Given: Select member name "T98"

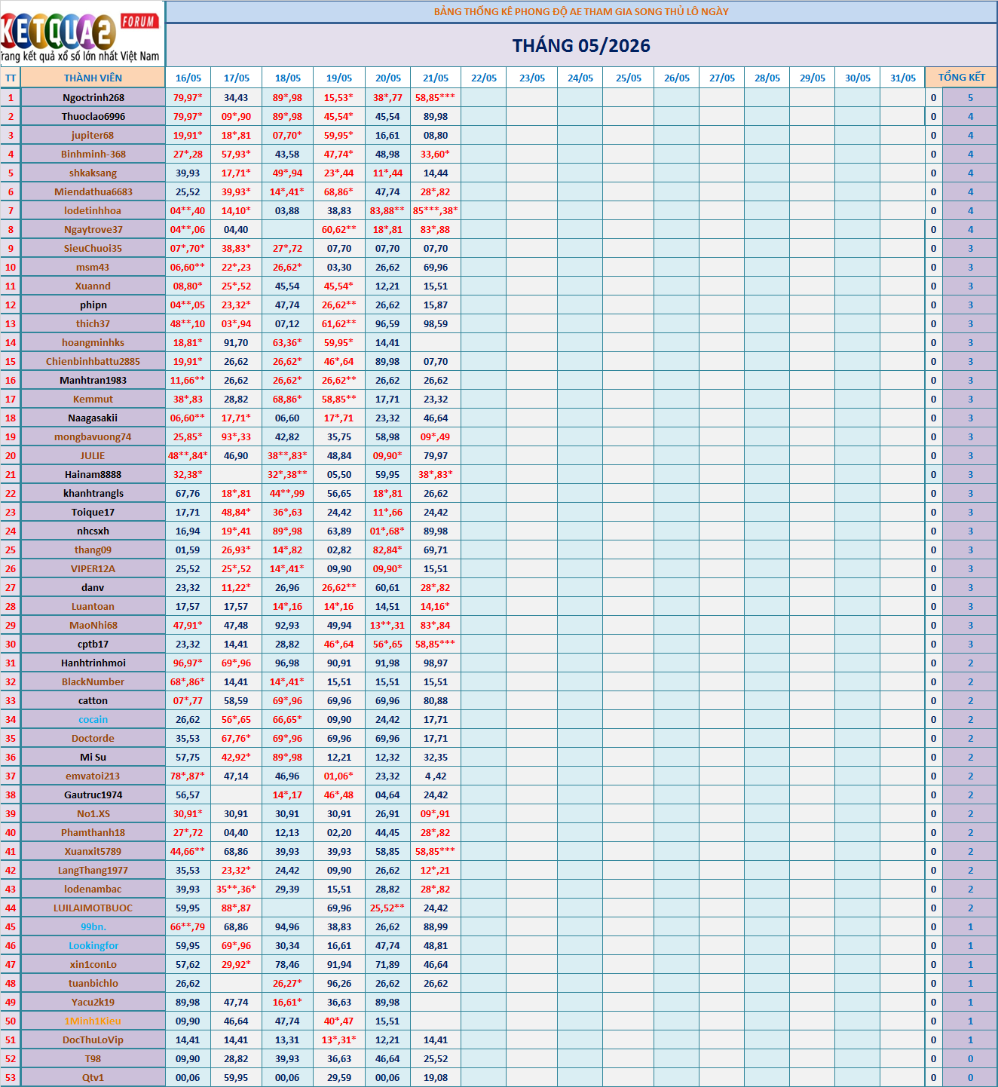Looking at the screenshot, I should pos(93,1058).
